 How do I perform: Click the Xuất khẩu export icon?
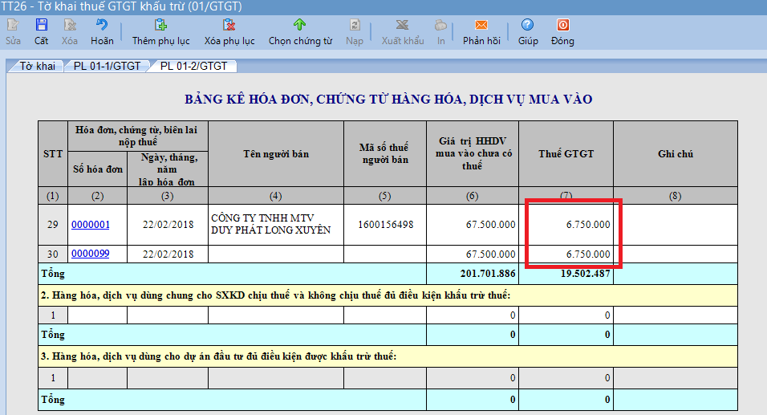click(x=403, y=26)
